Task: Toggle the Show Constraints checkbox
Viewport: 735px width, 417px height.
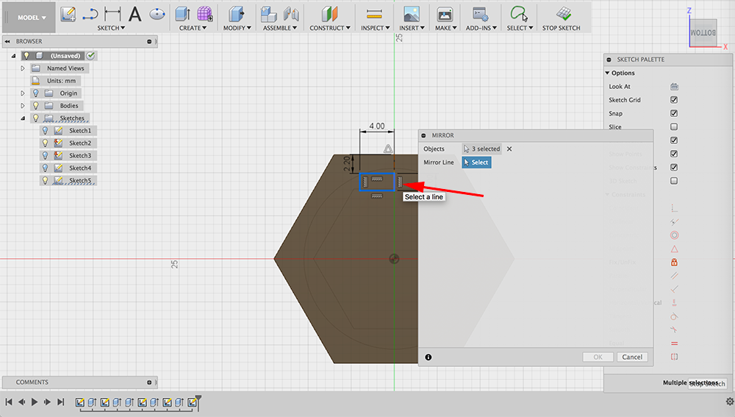Action: coord(674,167)
